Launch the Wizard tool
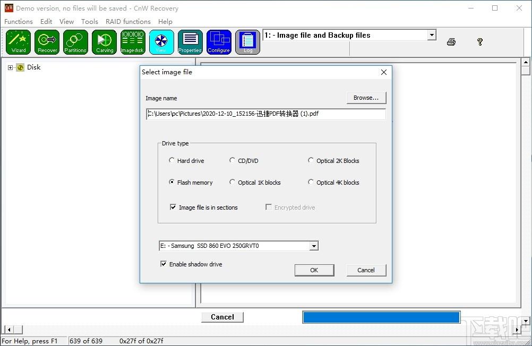Image resolution: width=532 pixels, height=346 pixels. (19, 42)
